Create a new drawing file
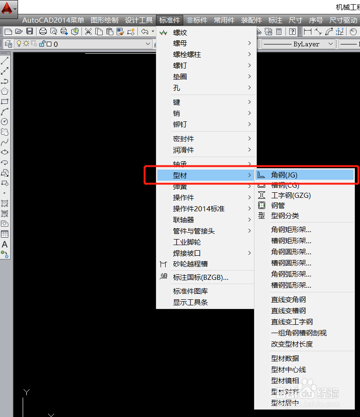Image resolution: width=360 pixels, height=417 pixels. 8,32
